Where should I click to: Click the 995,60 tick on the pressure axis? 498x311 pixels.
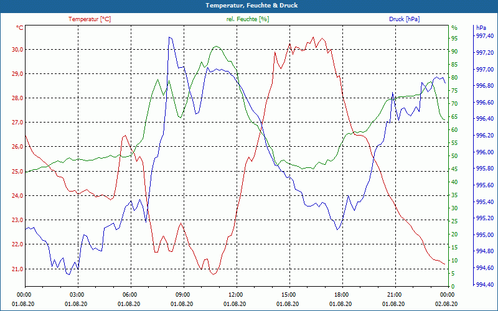pos(485,185)
